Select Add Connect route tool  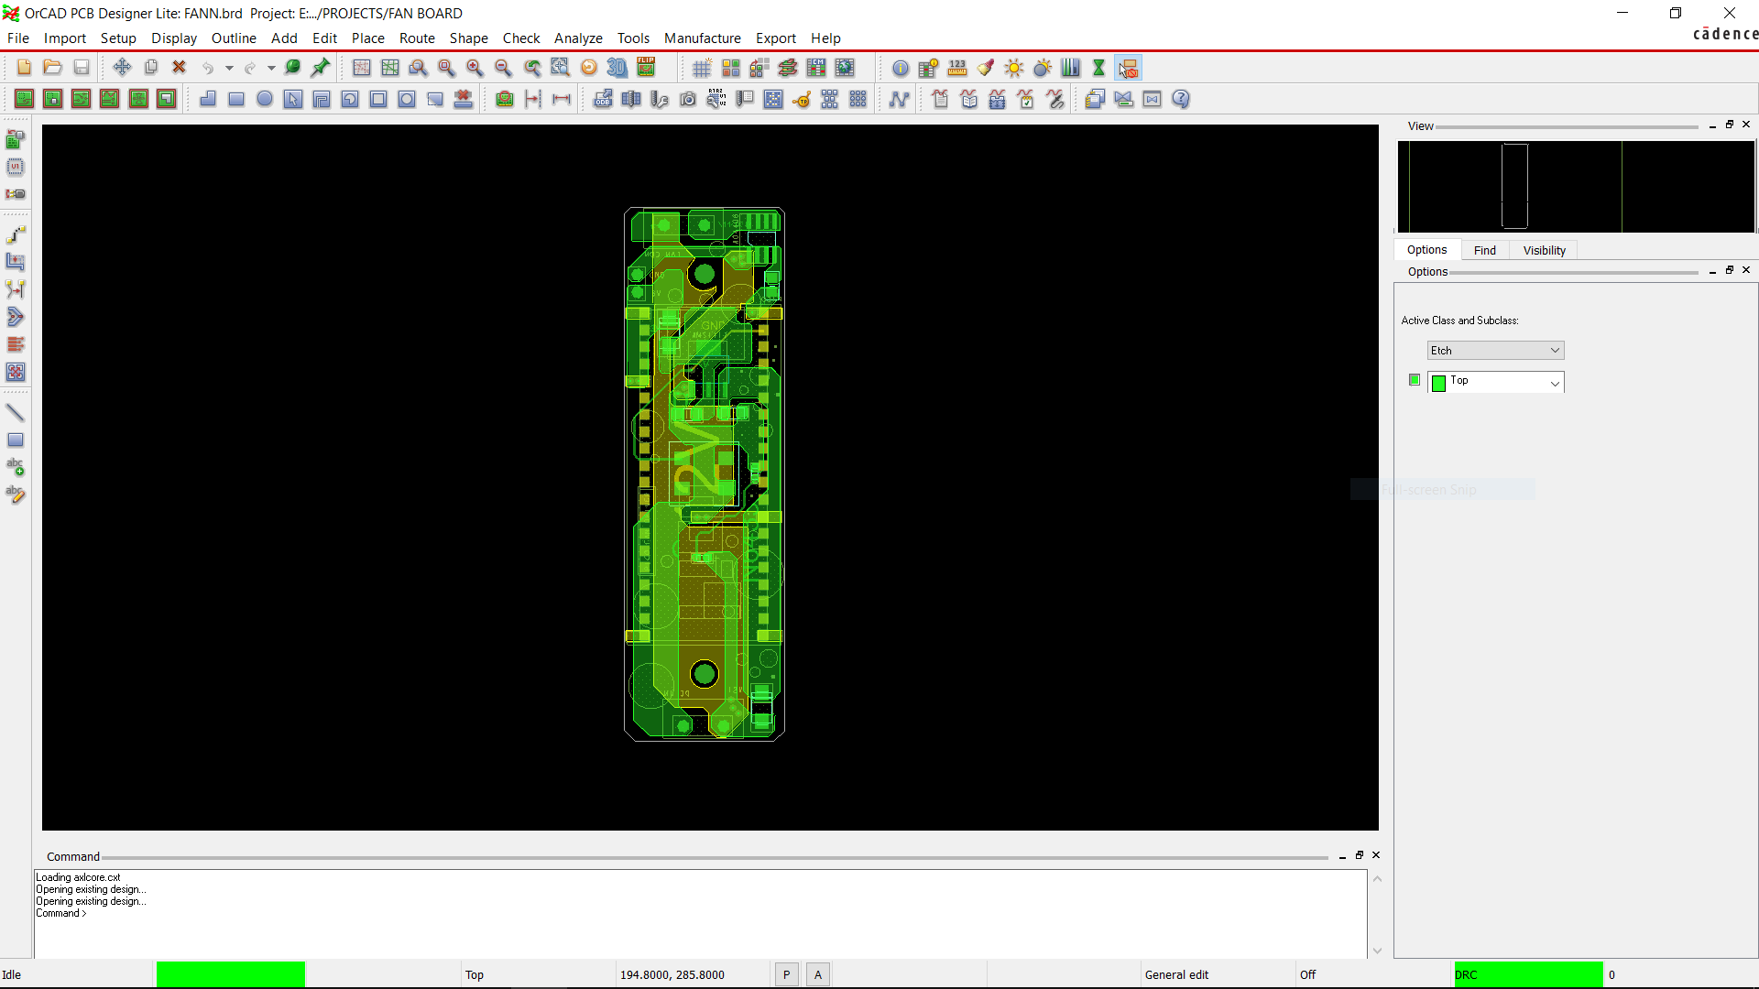(16, 234)
